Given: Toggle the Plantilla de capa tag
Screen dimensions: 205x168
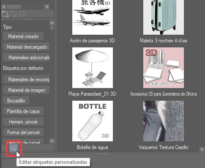Looking at the screenshot, I should point(23,111).
